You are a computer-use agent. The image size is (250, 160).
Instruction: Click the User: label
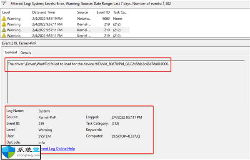(x=10, y=136)
